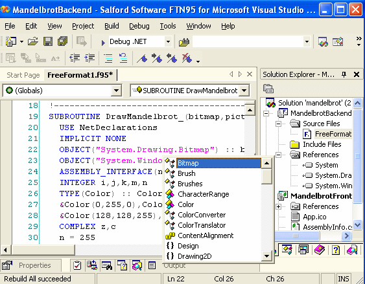Viewport: 365px width, 284px height.
Task: Click the New Project toolbar icon
Action: (11, 42)
